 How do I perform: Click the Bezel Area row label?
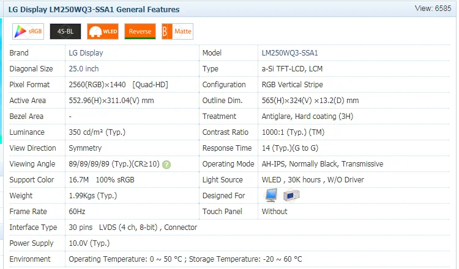point(26,116)
